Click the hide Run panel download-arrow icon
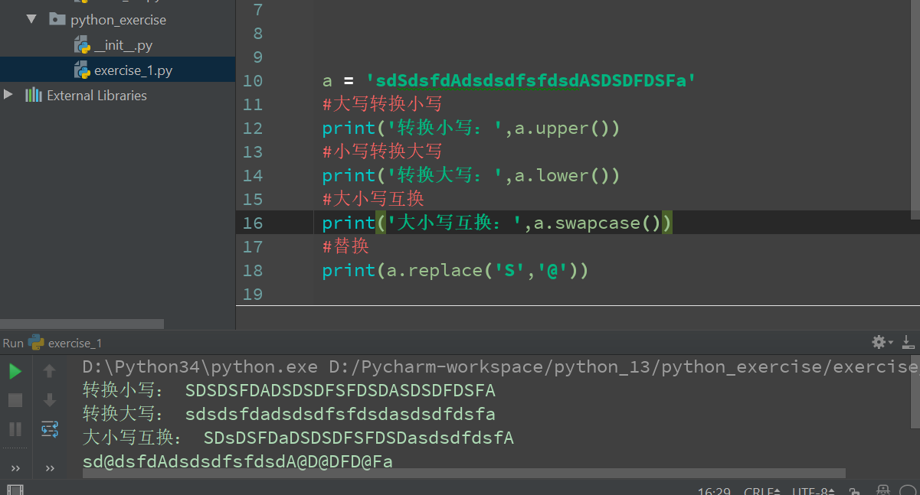 pos(909,342)
